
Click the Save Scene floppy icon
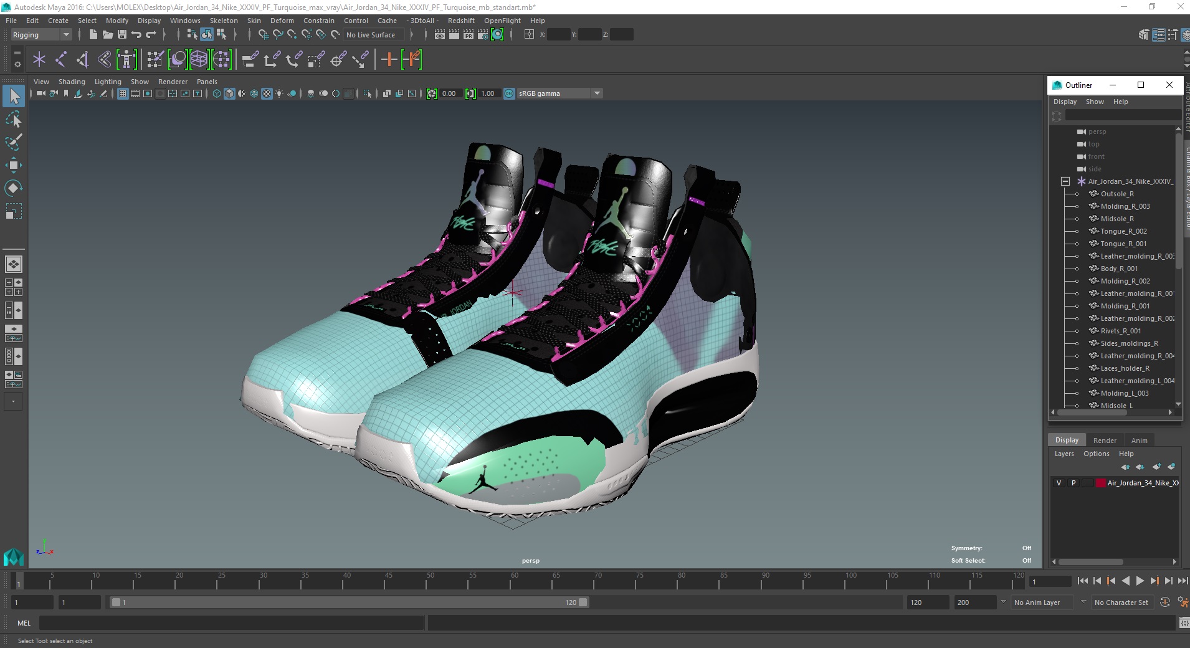(122, 34)
